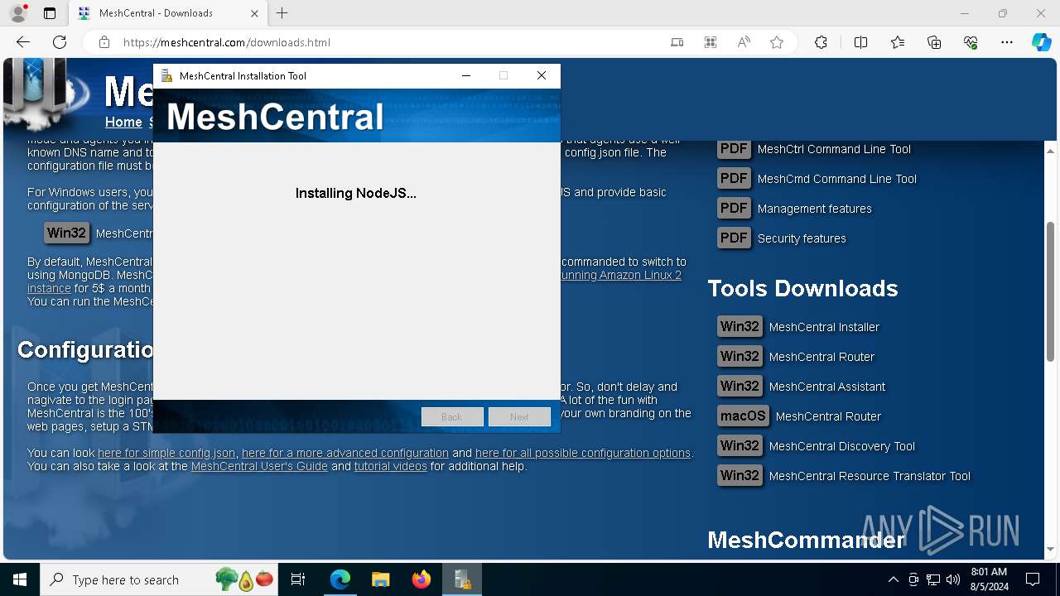Open the Favorites list icon
The image size is (1060, 596).
pyautogui.click(x=898, y=42)
